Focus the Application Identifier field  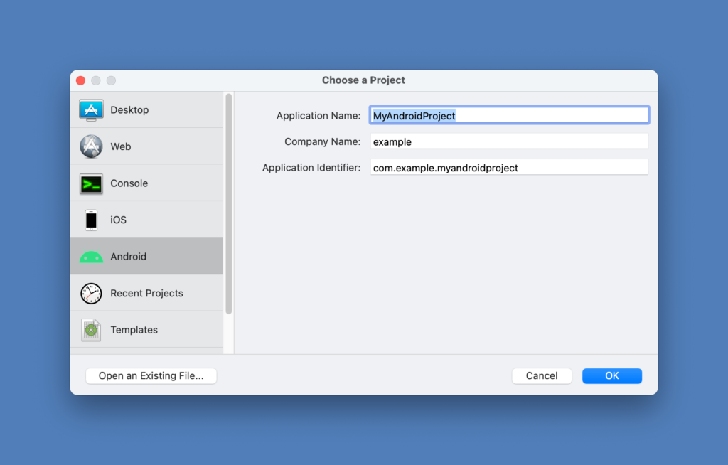click(509, 167)
